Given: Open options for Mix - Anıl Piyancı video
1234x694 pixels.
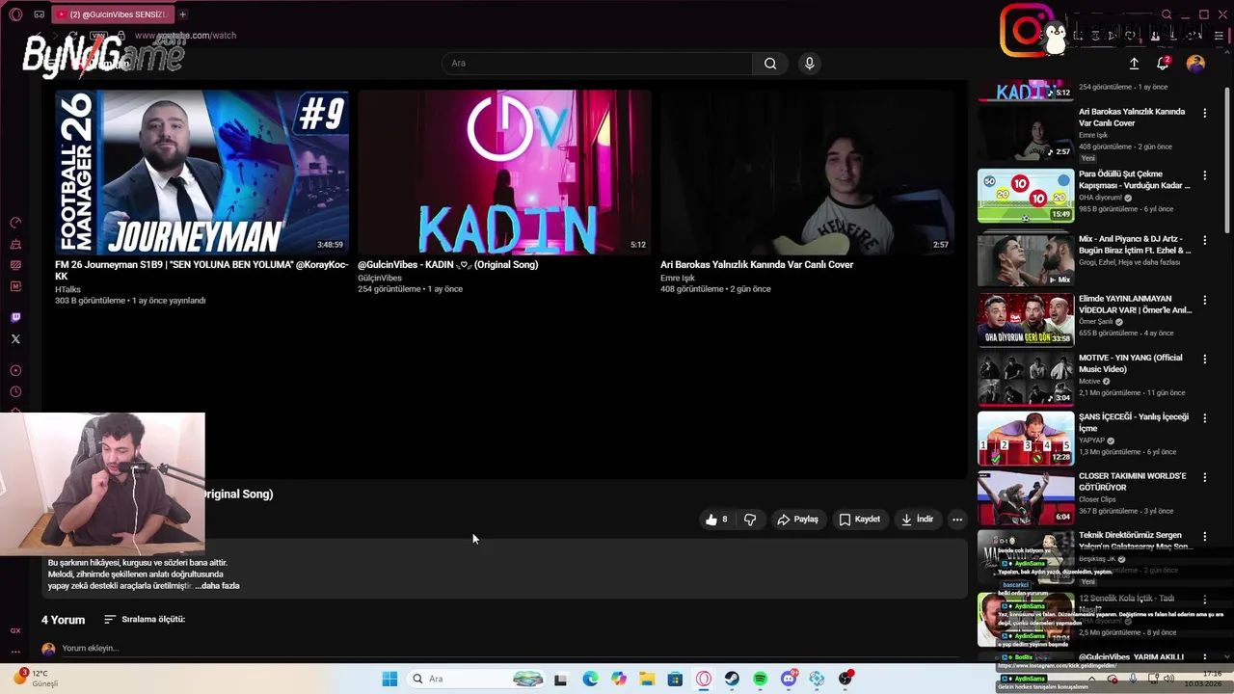Looking at the screenshot, I should 1204,240.
